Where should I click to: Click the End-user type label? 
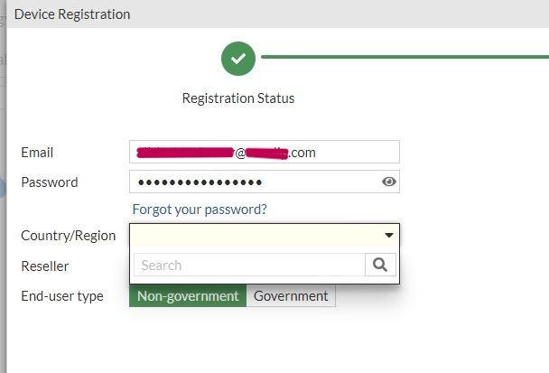(x=62, y=296)
